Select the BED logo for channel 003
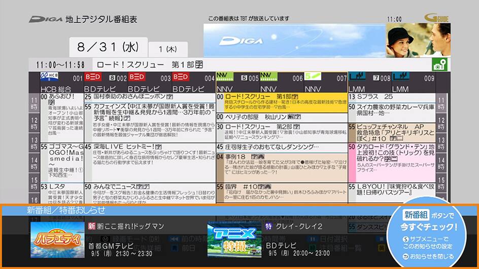 137,77
